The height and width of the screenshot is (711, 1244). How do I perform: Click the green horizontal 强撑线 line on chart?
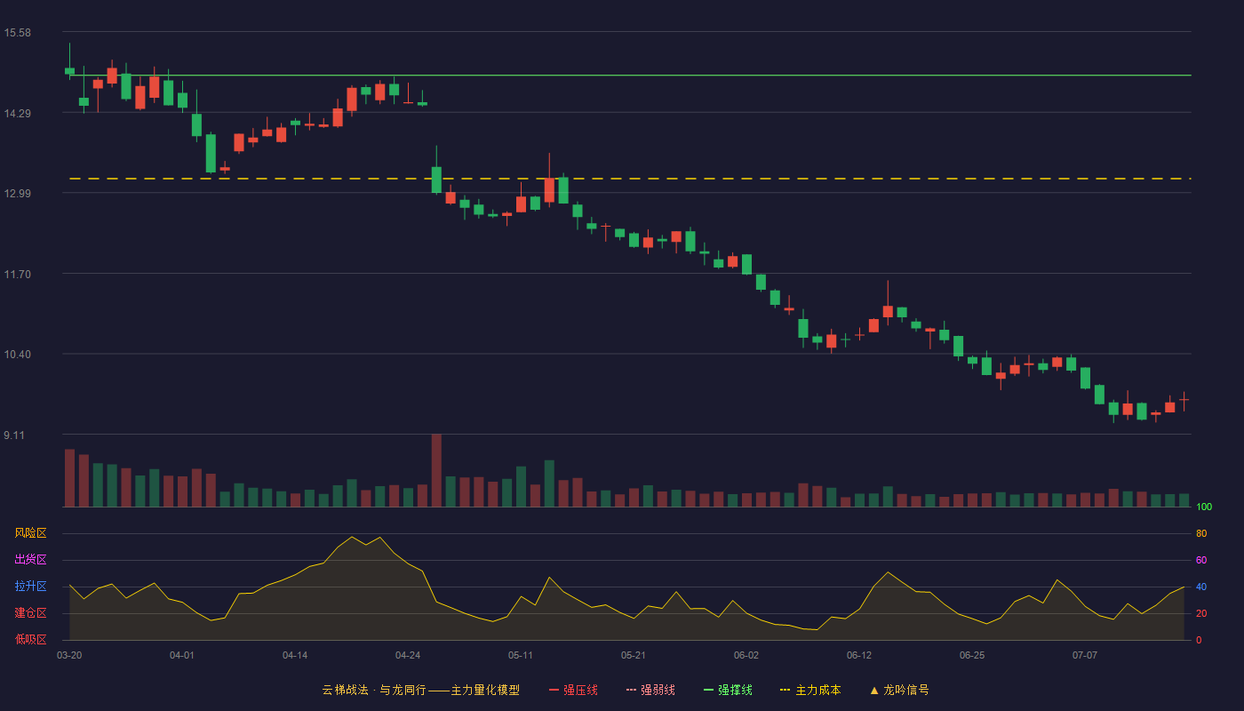tap(628, 76)
